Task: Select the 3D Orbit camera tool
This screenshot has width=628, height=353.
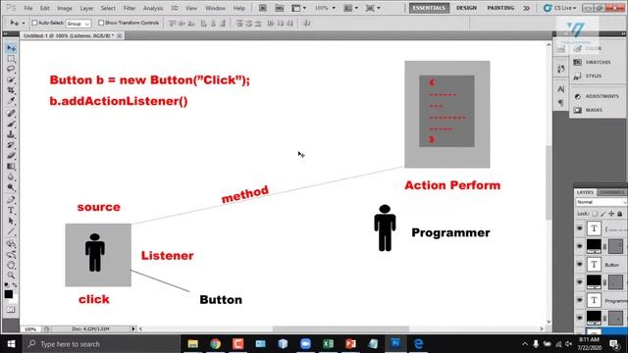Action: [x=11, y=254]
